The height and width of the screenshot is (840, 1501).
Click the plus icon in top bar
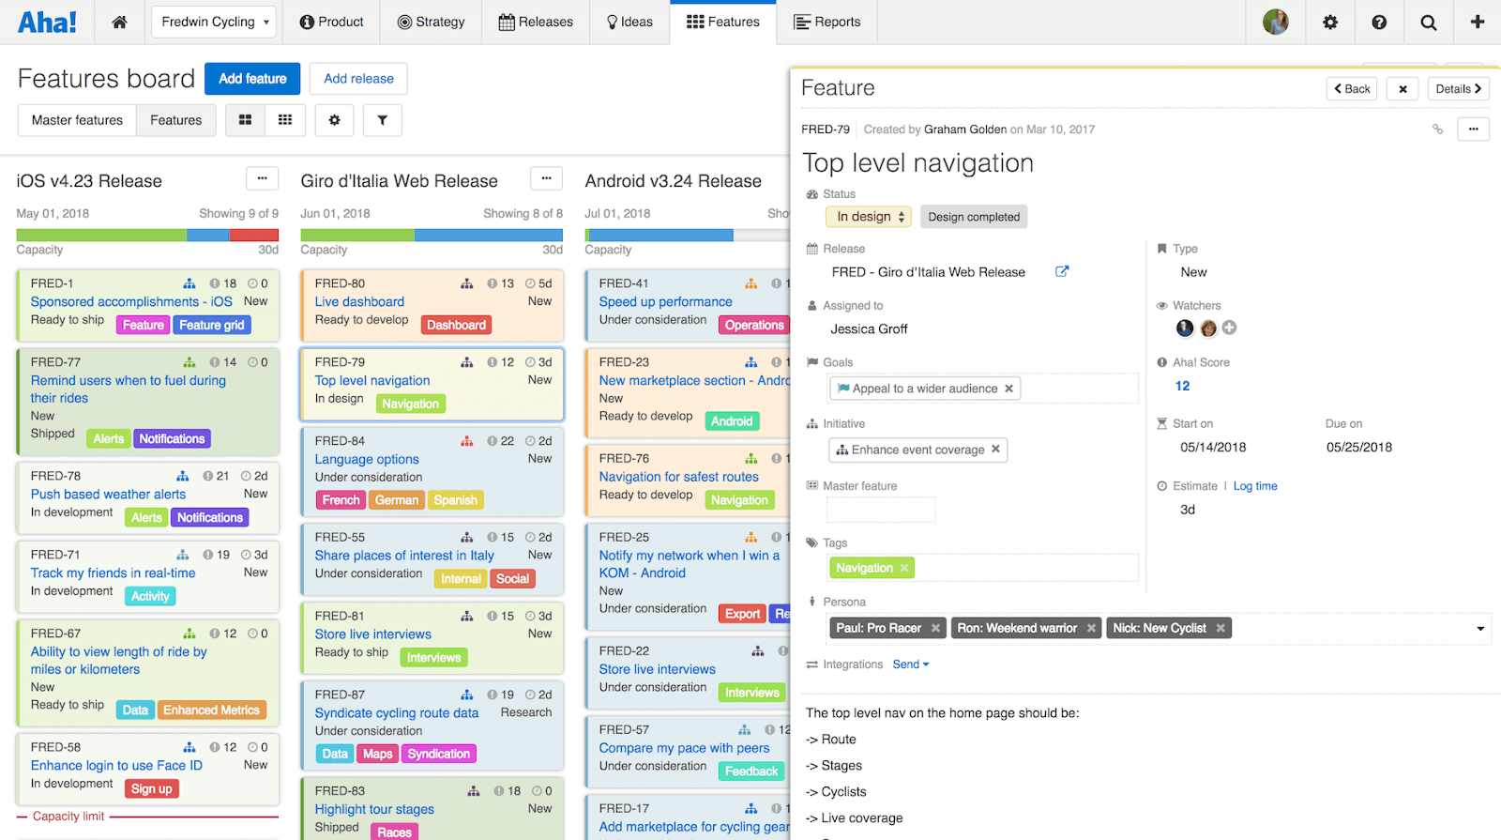point(1478,22)
